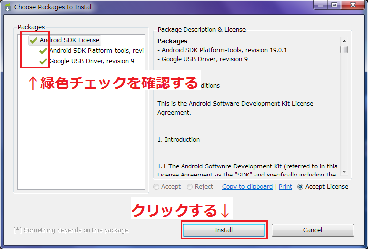Click the Cancel button

313,230
